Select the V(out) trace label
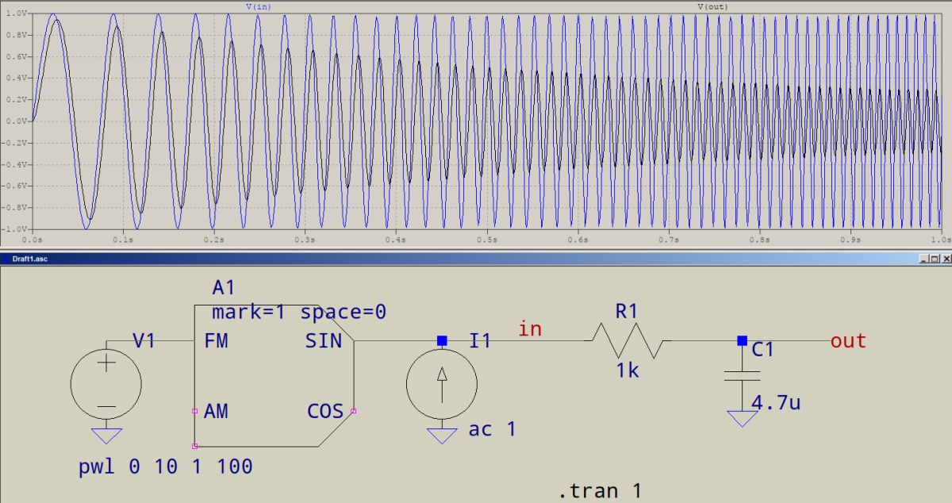 [x=712, y=6]
